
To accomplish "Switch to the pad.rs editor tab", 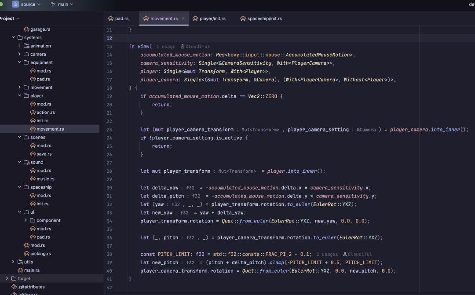I will [x=118, y=18].
